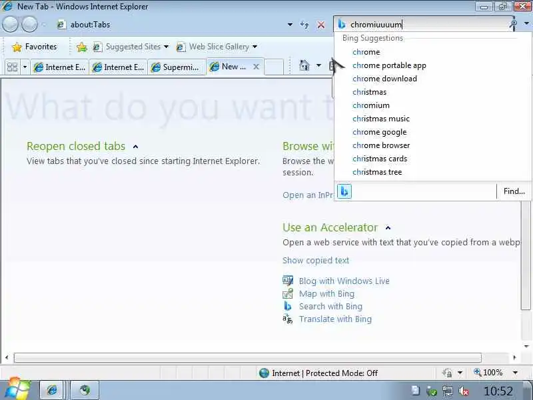This screenshot has width=533, height=400.
Task: Click the Map with Bing link
Action: pos(326,293)
